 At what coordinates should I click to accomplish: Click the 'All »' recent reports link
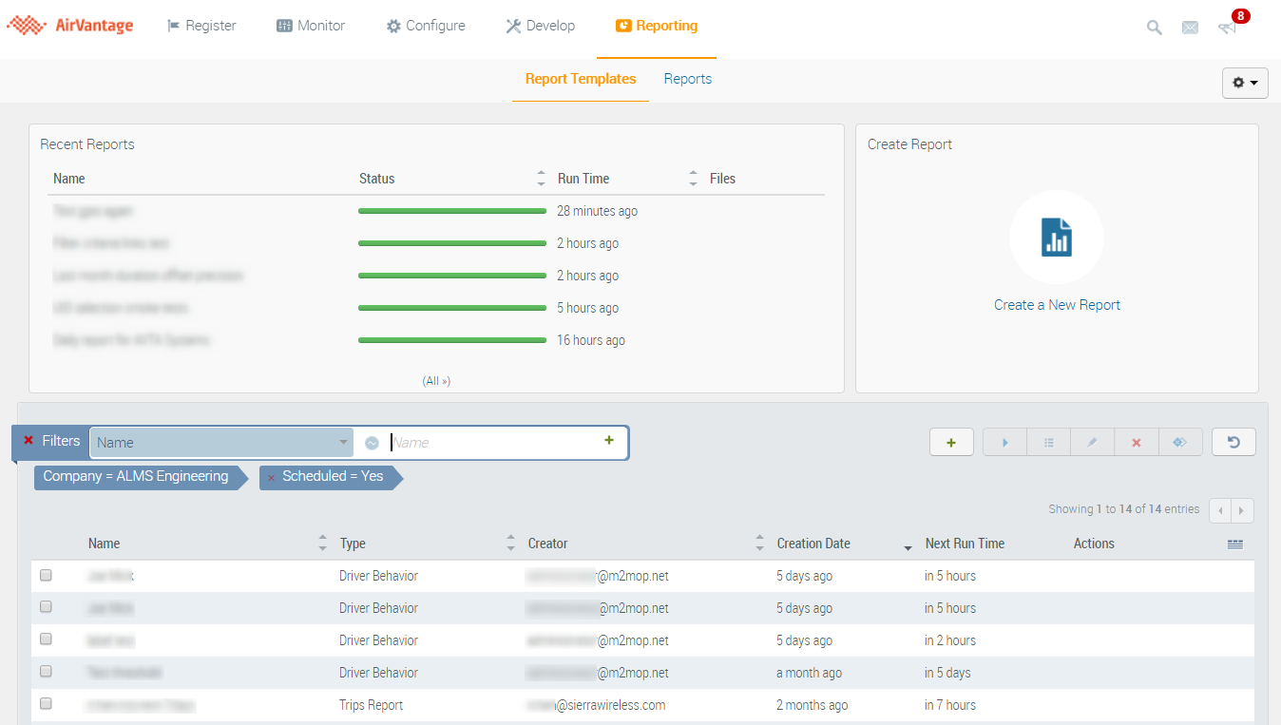pos(436,381)
